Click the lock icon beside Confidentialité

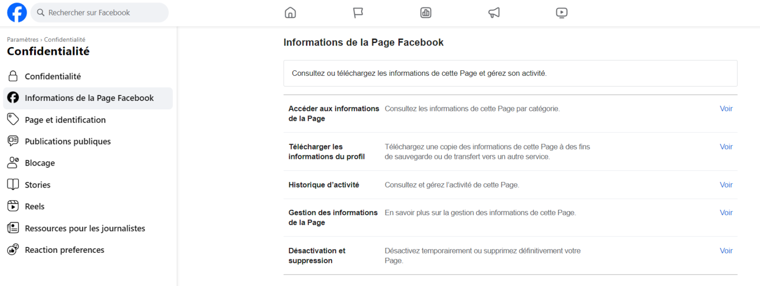click(13, 76)
